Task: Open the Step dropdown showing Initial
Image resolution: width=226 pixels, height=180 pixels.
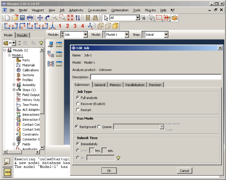Action: [166, 35]
